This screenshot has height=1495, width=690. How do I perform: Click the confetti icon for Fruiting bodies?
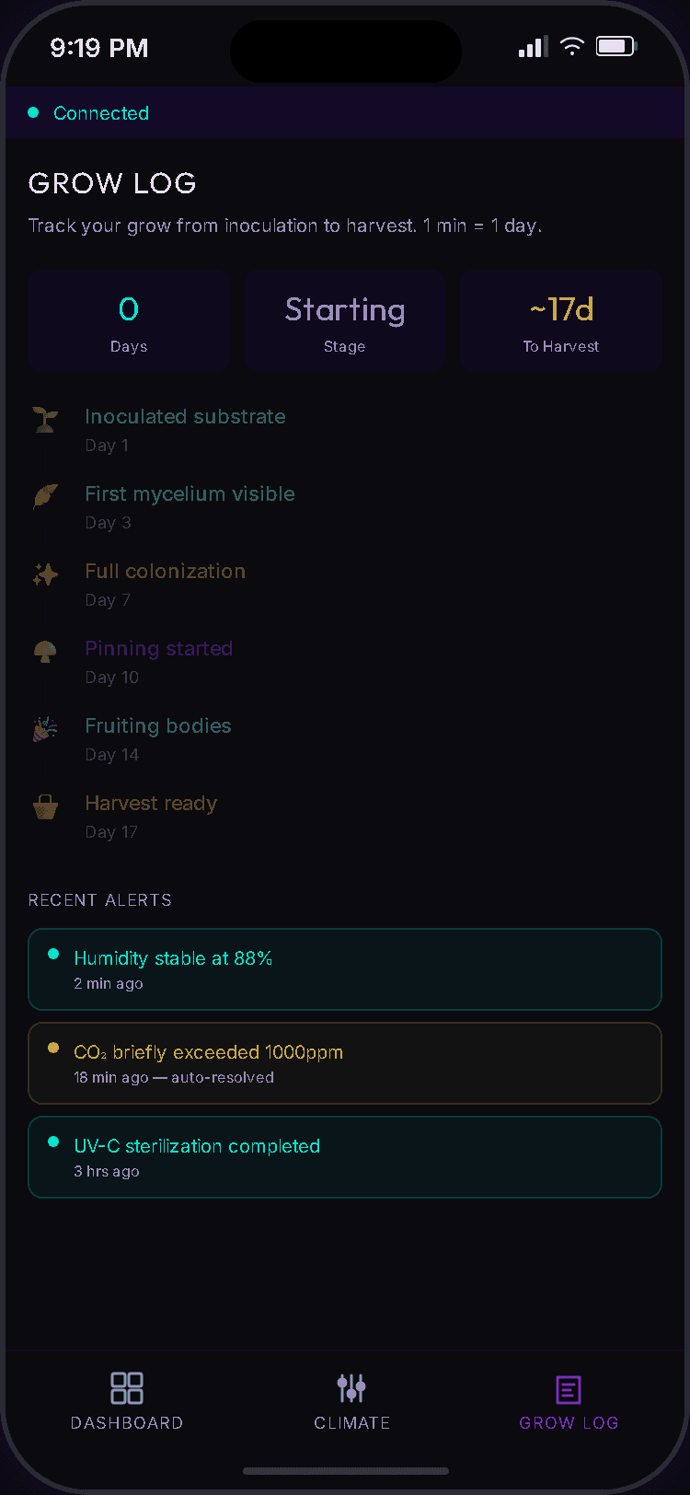pos(45,727)
